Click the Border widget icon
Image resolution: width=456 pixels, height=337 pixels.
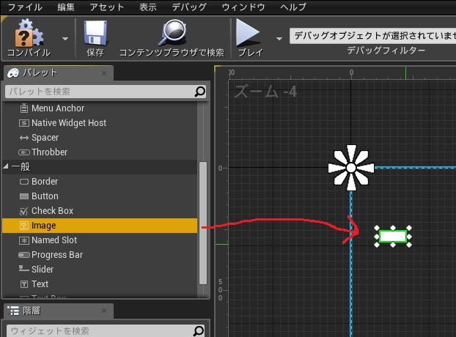coord(24,182)
